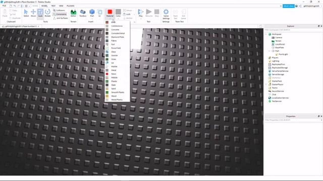Activate the Move tool

33,13
